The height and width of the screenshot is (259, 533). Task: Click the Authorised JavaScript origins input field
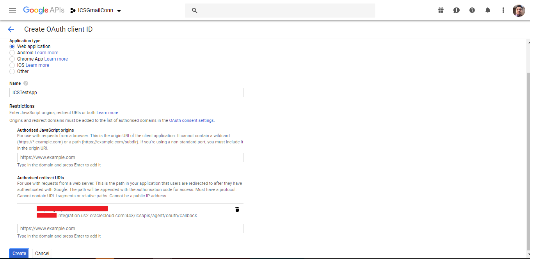130,157
